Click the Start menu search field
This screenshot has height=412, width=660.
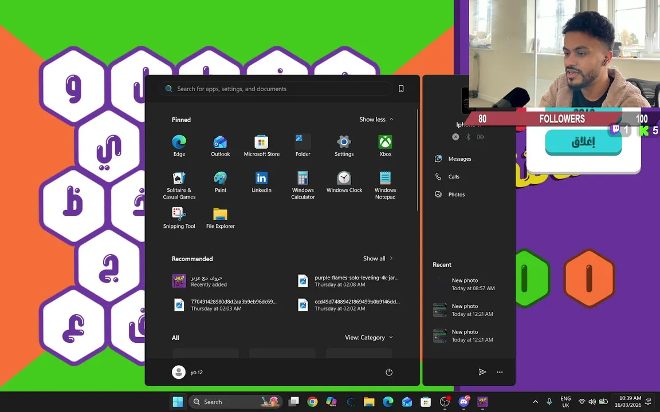(276, 89)
